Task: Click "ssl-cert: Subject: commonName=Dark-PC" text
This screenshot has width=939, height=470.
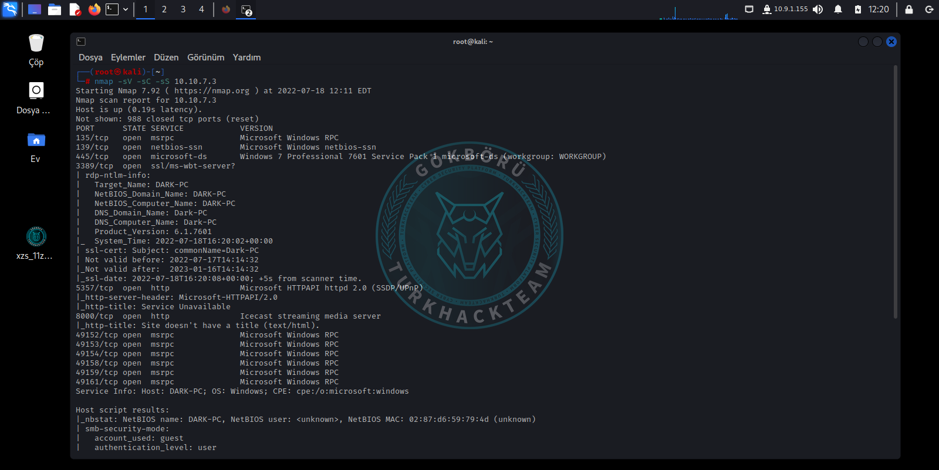Action: (x=172, y=251)
